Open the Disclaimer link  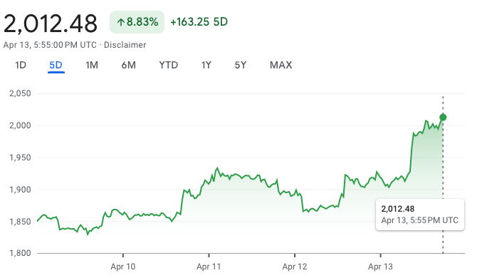click(125, 45)
